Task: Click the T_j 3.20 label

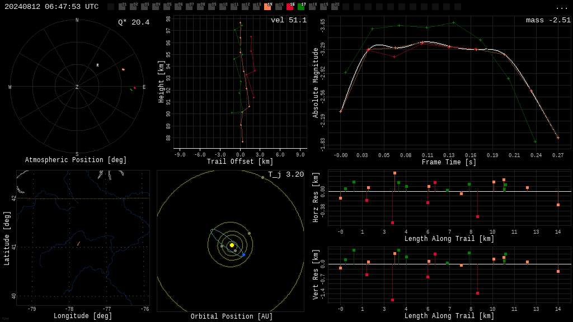Action: [286, 174]
